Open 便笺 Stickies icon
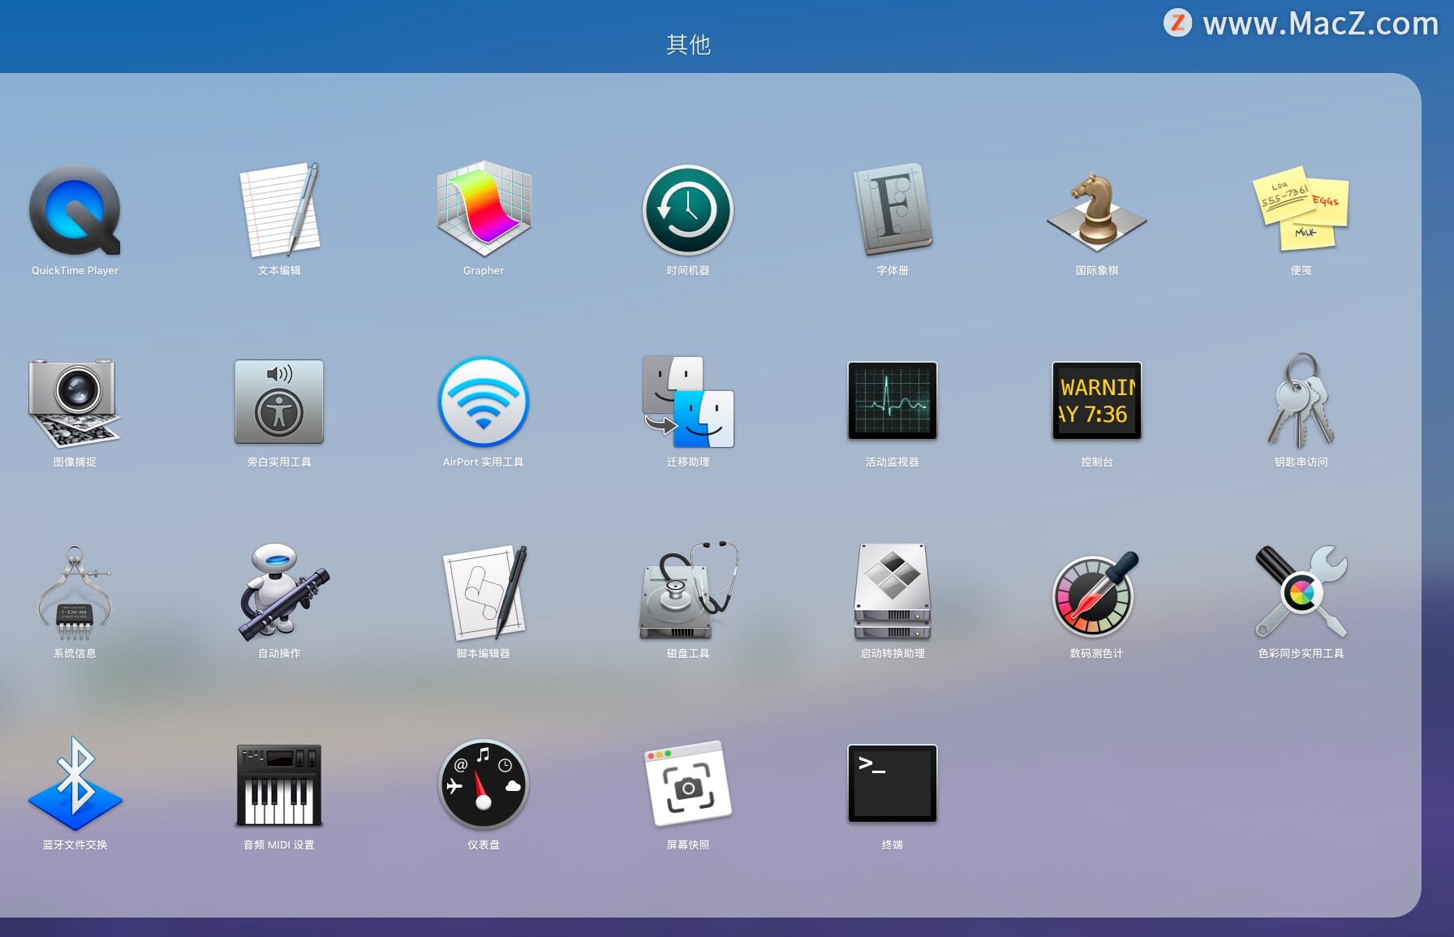 point(1301,210)
